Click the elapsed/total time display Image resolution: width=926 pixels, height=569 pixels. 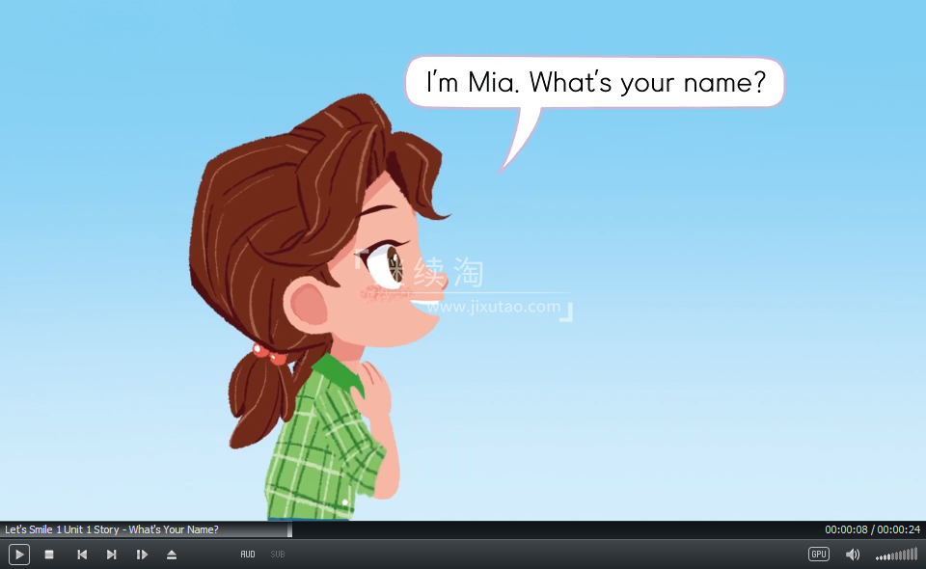pos(872,529)
